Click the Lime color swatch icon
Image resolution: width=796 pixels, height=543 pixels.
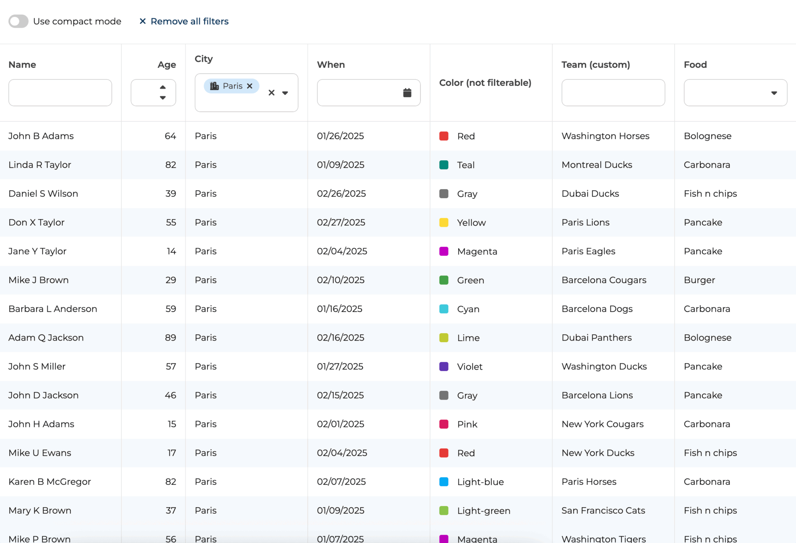[x=444, y=338]
